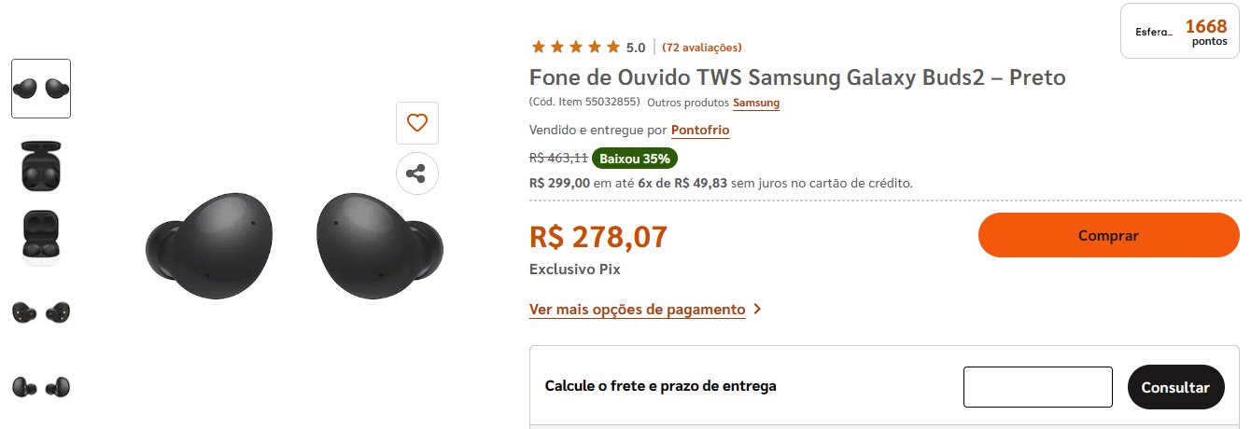Select third thumbnail of case with earbuds
Image resolution: width=1251 pixels, height=429 pixels.
41,238
